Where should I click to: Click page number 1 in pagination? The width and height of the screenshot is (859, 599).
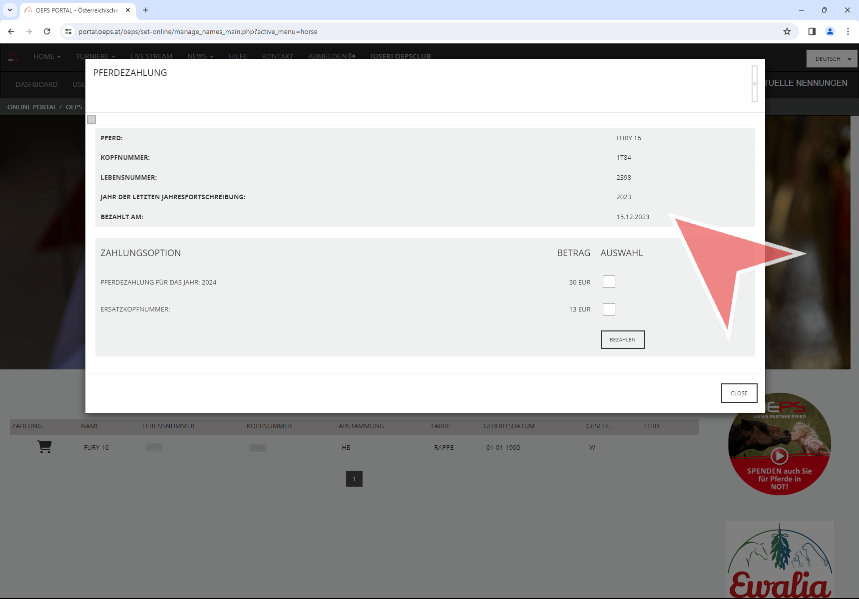click(x=354, y=479)
